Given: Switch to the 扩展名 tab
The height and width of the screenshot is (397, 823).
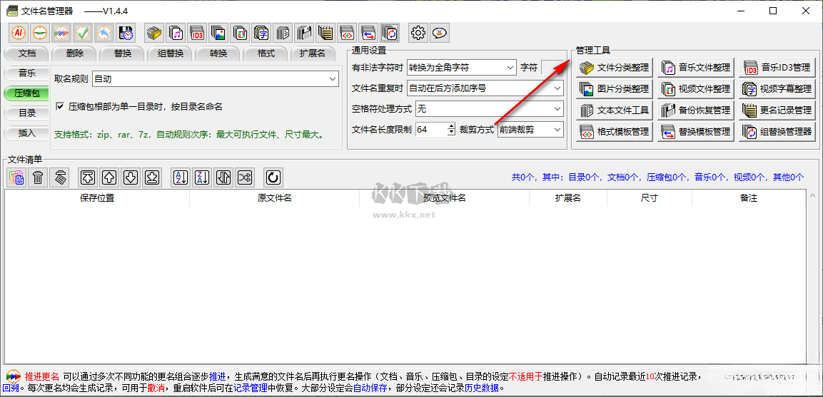Looking at the screenshot, I should pos(312,53).
